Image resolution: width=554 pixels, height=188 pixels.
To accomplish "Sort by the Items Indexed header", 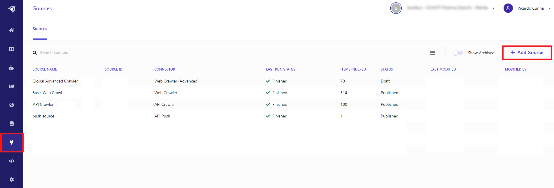I will [x=353, y=69].
